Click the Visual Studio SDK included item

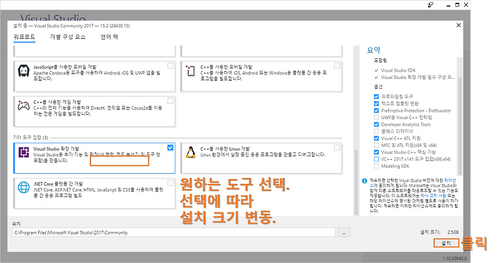[398, 71]
